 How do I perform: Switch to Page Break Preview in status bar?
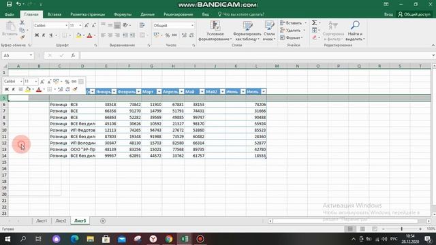[x=375, y=229]
